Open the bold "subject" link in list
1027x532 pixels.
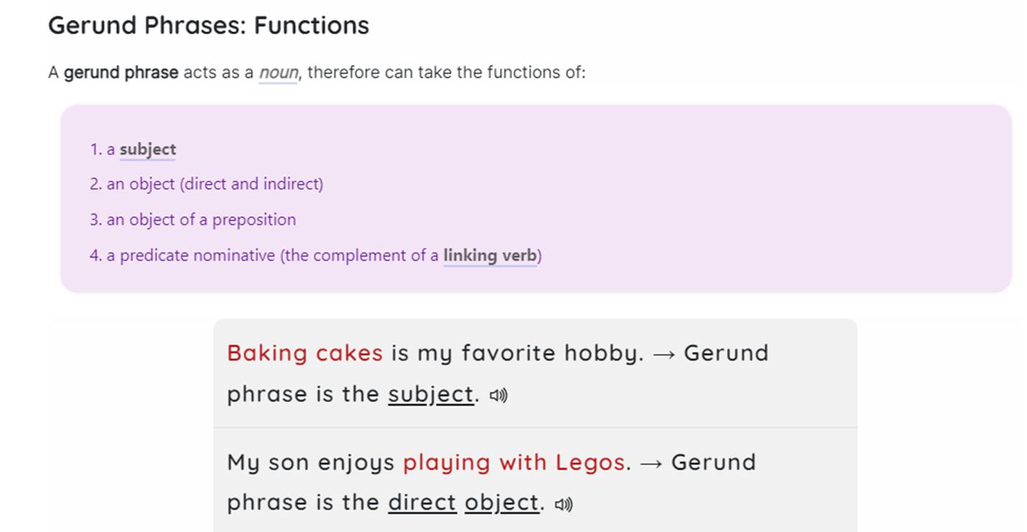[147, 149]
